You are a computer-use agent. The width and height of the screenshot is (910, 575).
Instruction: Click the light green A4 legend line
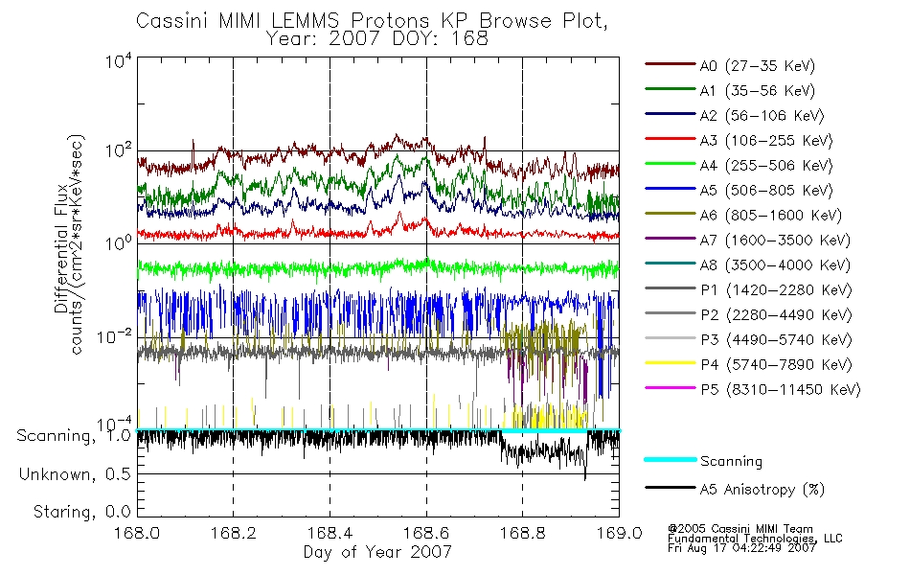(671, 164)
